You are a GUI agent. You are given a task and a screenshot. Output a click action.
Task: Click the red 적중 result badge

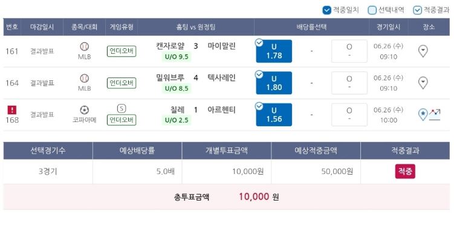(405, 171)
